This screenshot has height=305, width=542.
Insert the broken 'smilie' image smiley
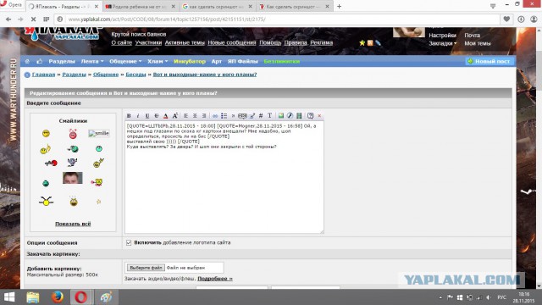99,133
